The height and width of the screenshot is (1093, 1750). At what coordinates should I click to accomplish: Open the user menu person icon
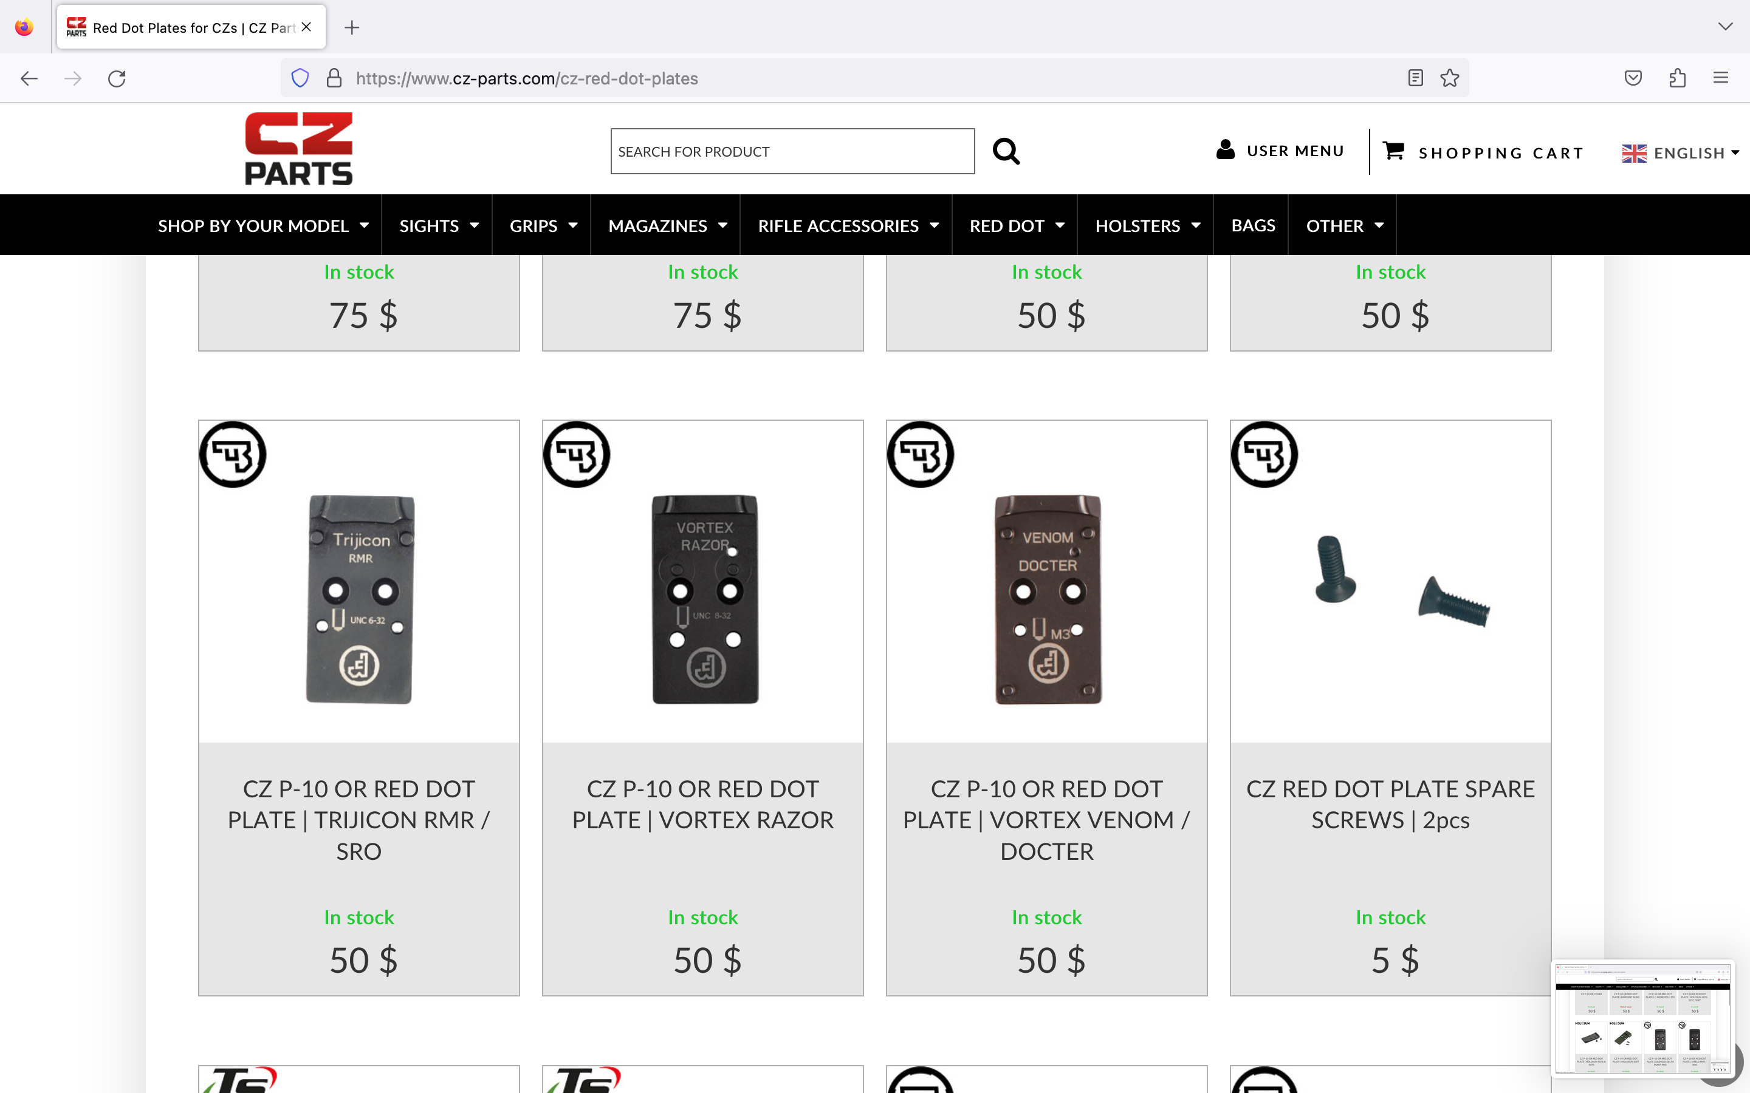point(1225,149)
